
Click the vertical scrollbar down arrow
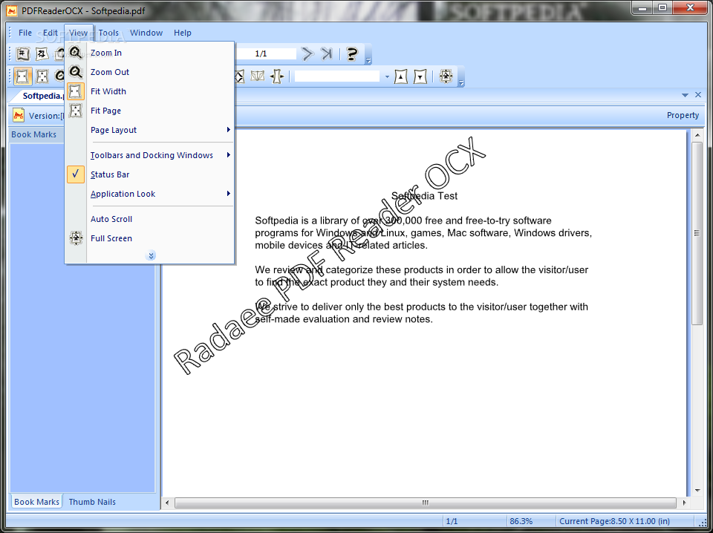(697, 490)
